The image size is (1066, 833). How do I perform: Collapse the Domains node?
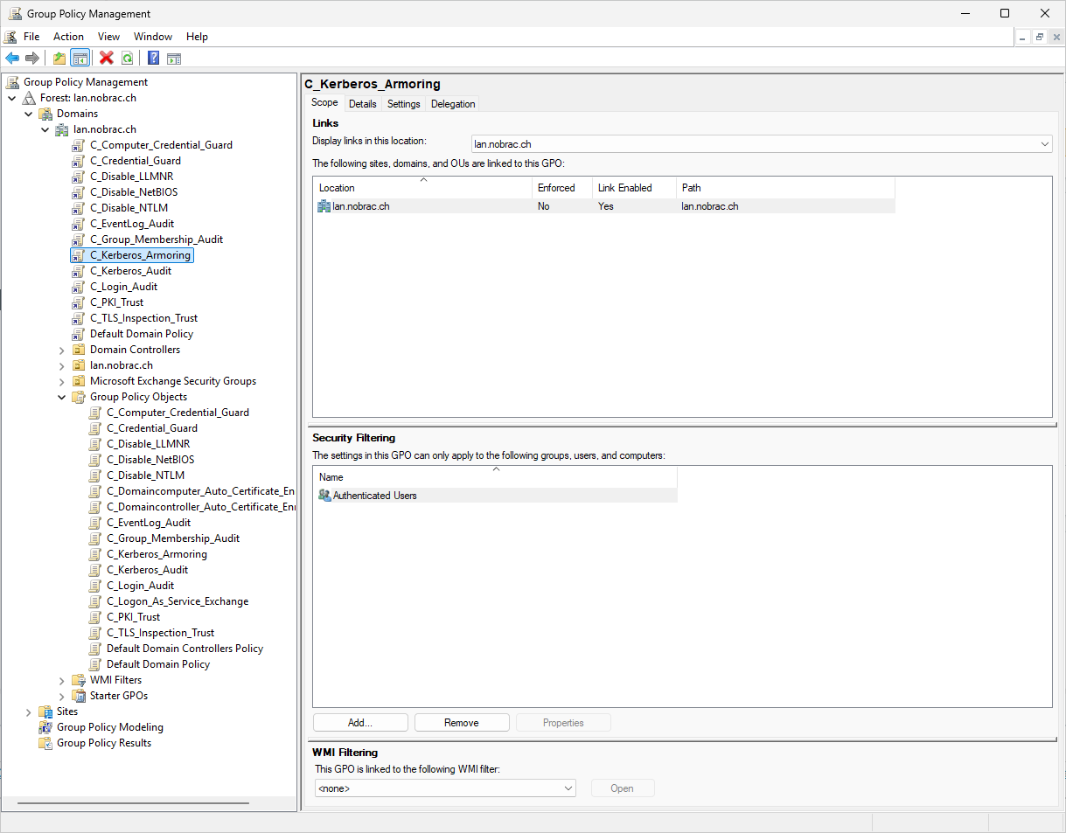pos(29,114)
